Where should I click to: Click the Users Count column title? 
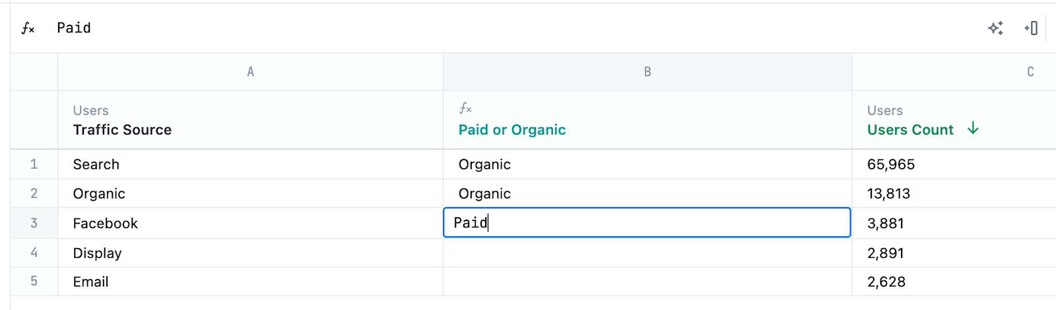910,130
